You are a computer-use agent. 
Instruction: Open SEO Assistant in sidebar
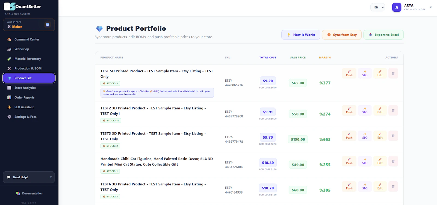[x=29, y=107]
